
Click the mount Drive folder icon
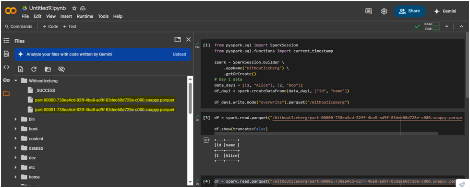[48, 69]
